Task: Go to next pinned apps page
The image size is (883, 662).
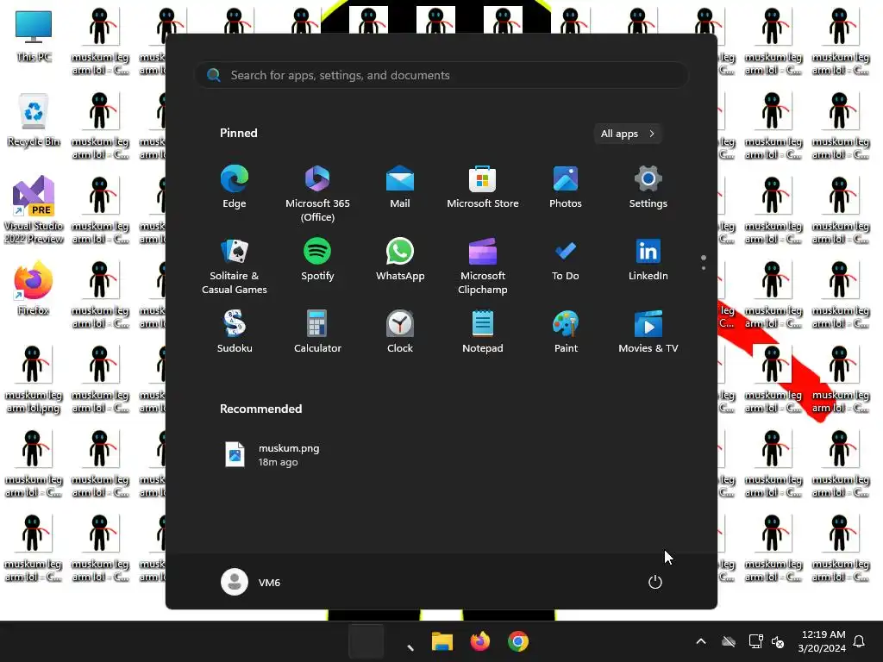Action: point(704,268)
